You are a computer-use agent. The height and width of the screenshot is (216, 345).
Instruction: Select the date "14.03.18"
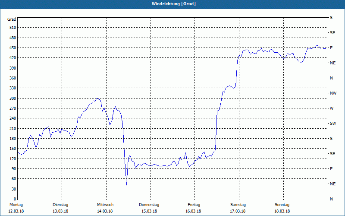pos(105,211)
